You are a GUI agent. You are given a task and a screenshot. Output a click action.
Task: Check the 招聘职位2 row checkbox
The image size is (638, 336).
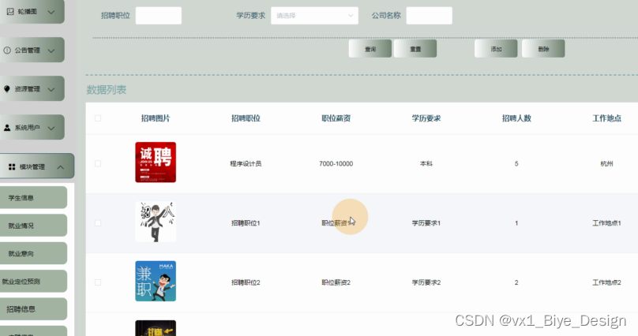click(x=98, y=282)
